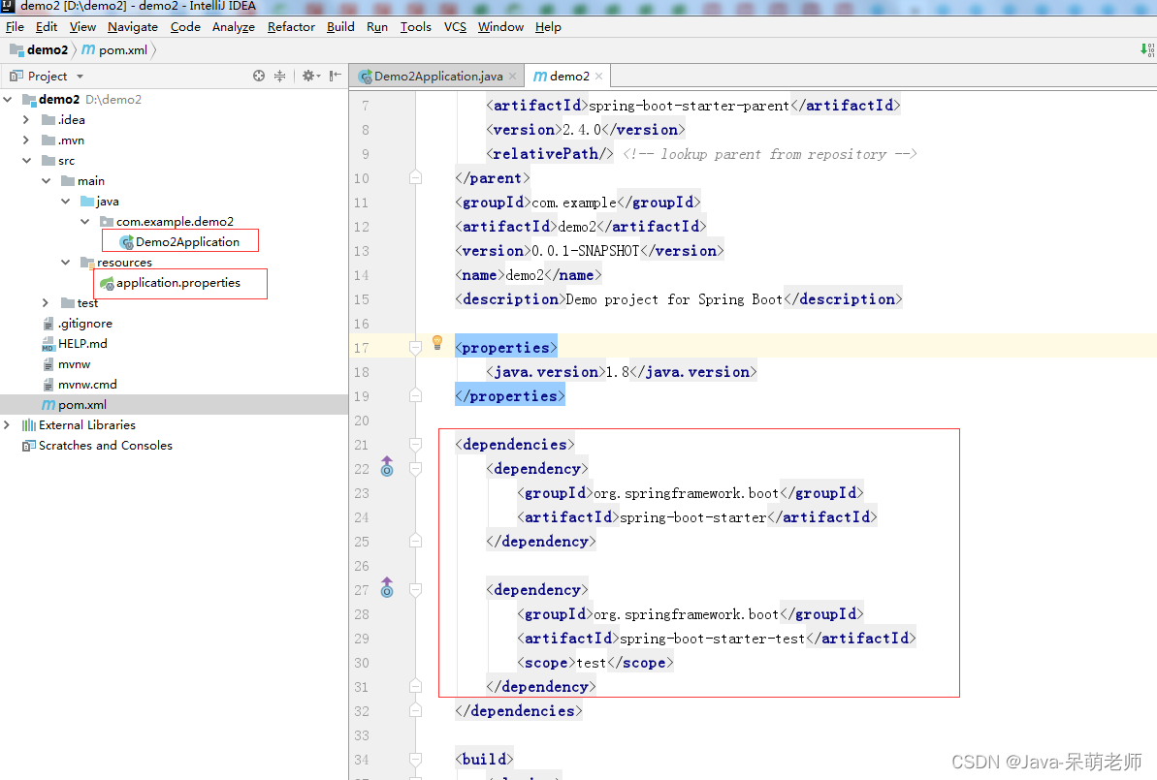This screenshot has width=1157, height=780.
Task: Hide the Project tool window
Action: click(335, 76)
